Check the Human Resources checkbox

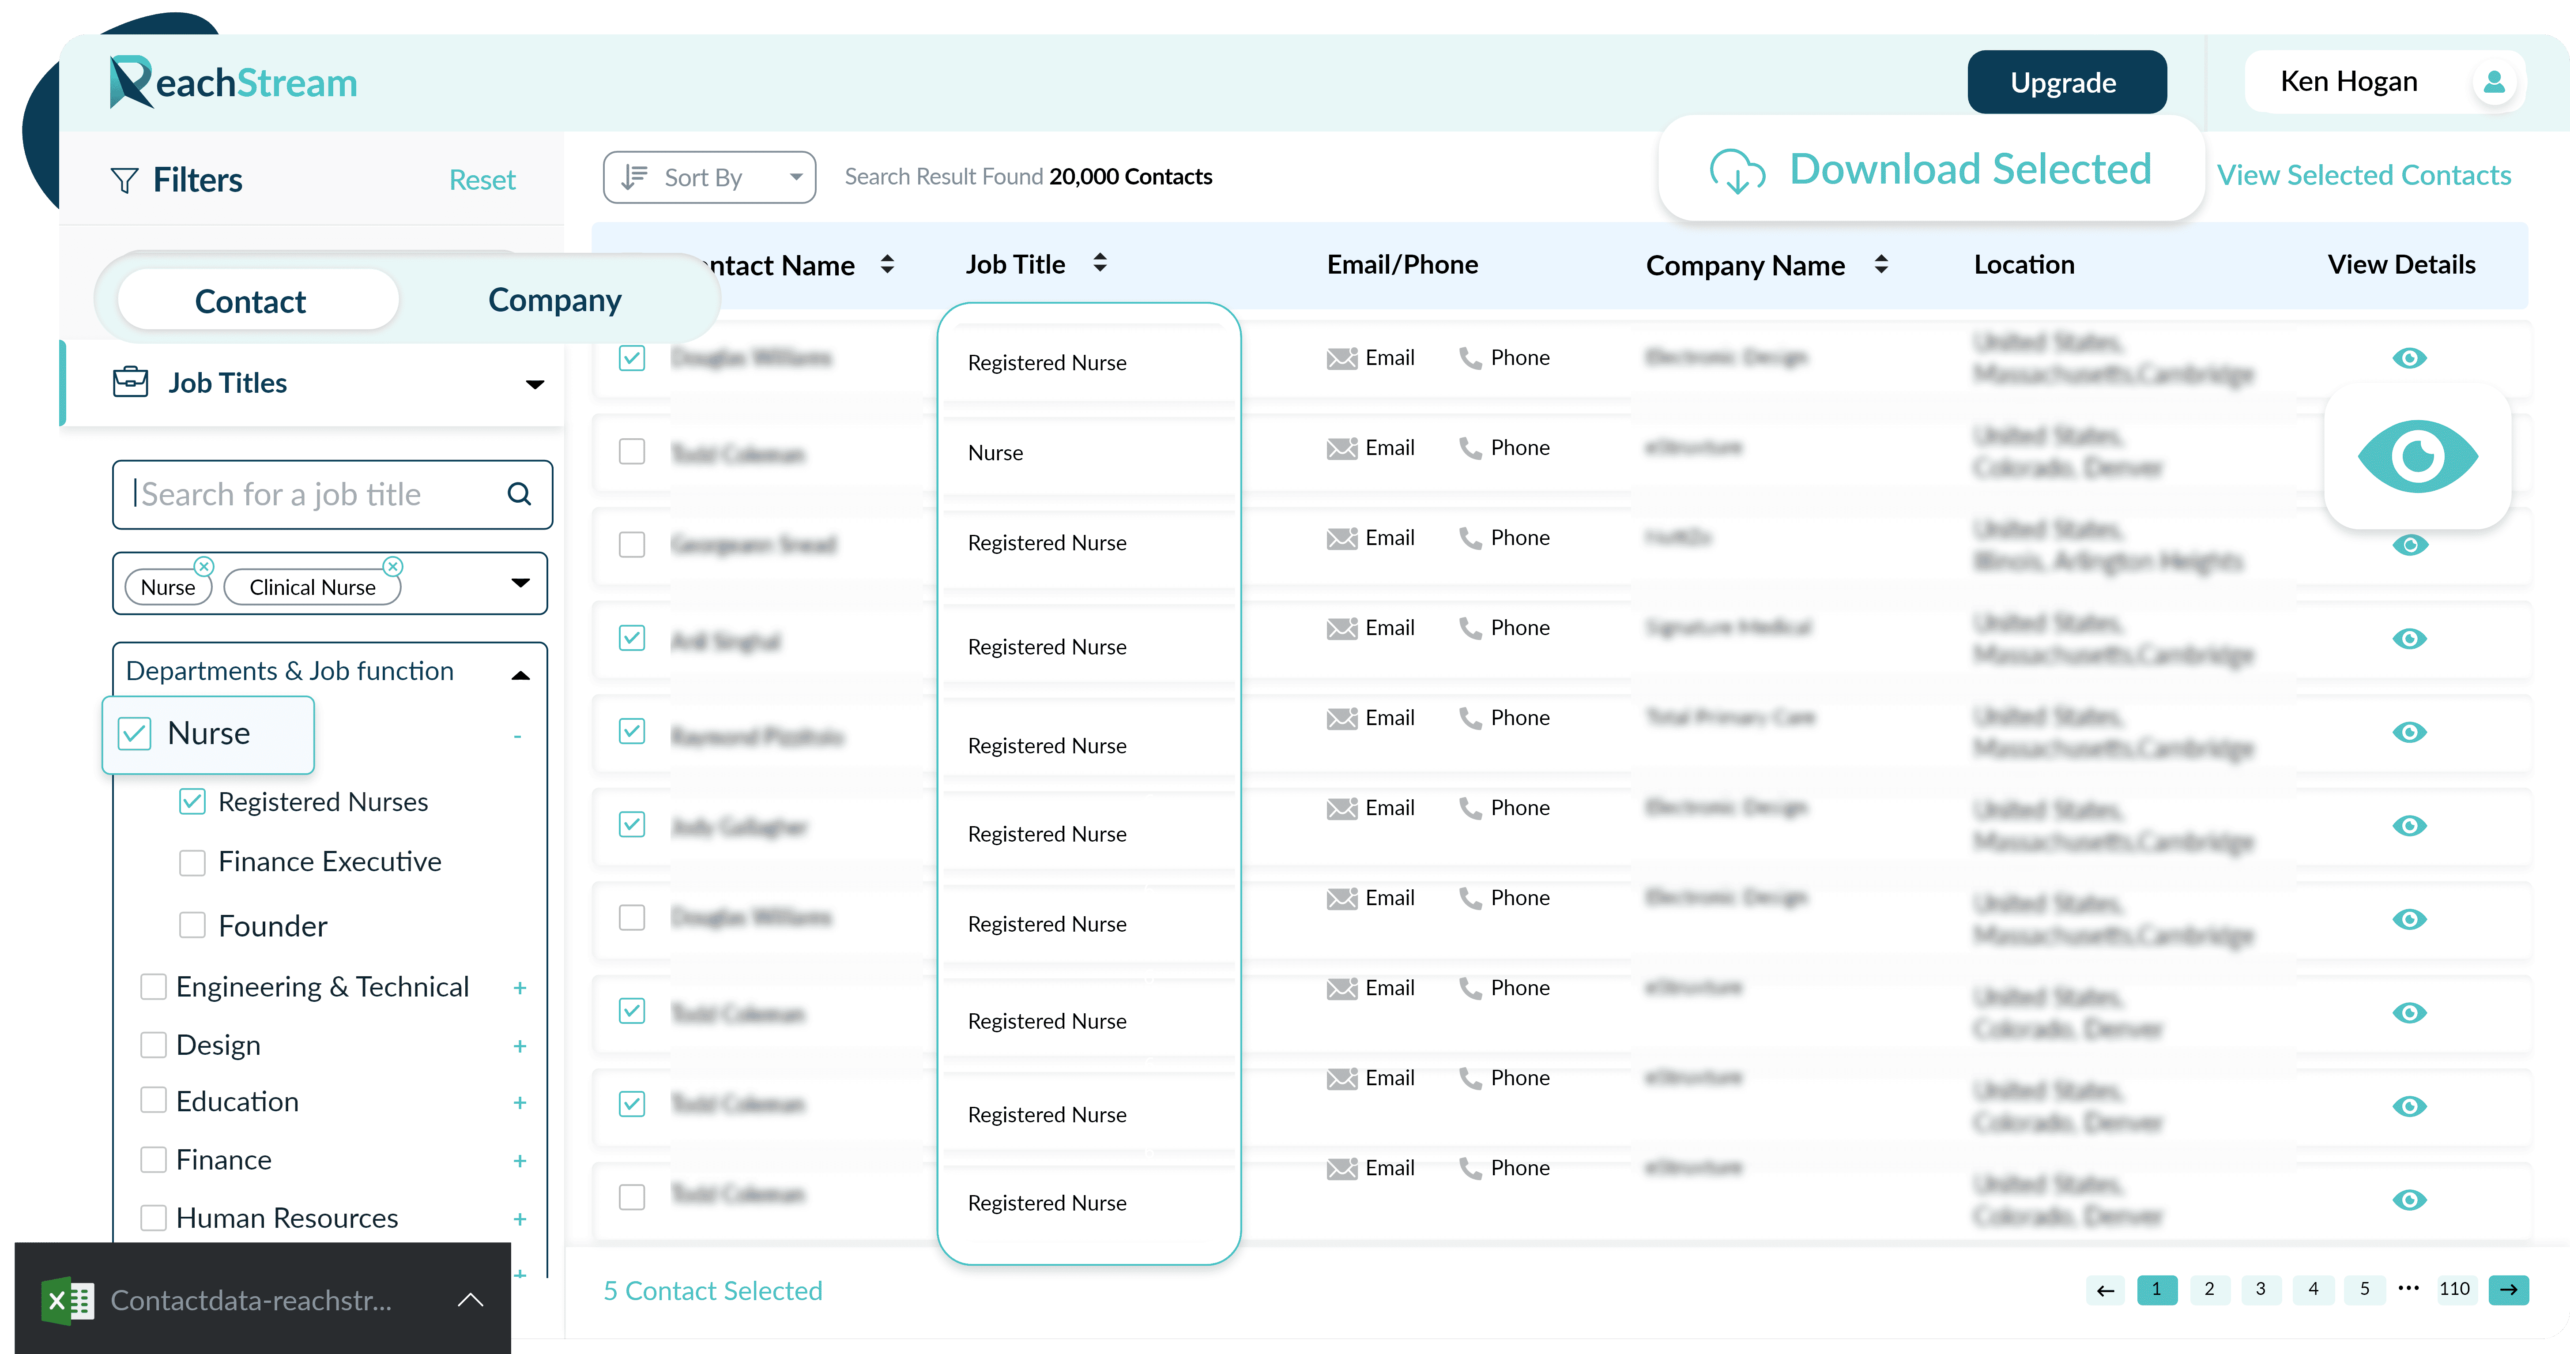coord(153,1219)
